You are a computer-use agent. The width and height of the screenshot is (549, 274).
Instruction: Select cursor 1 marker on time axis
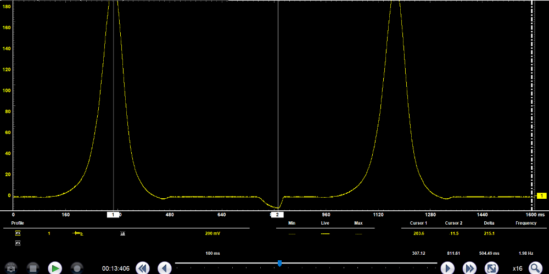pos(113,215)
